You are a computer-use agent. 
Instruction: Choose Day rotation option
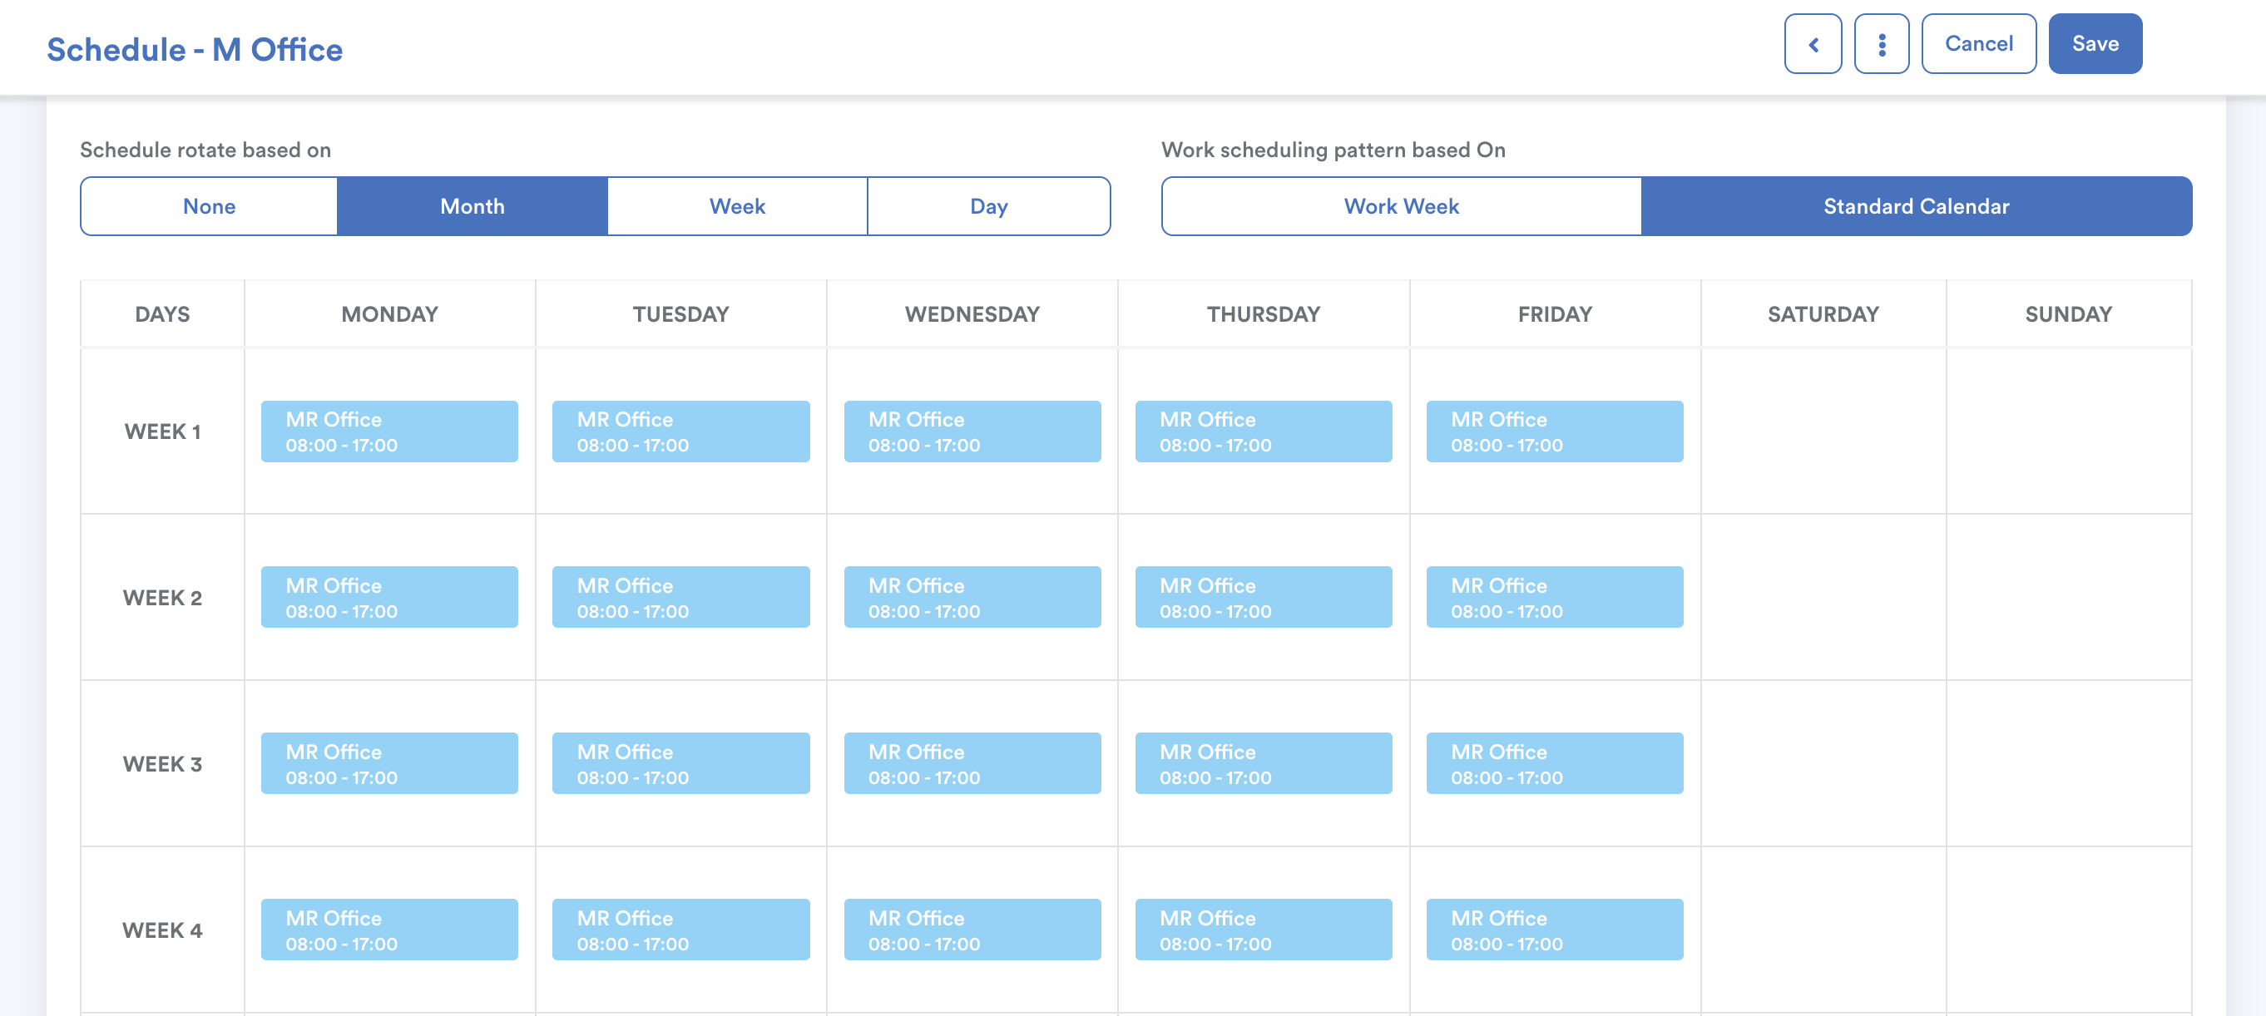click(988, 206)
